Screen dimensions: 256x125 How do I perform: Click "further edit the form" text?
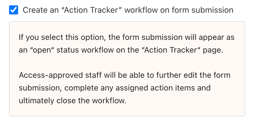[x=194, y=76]
